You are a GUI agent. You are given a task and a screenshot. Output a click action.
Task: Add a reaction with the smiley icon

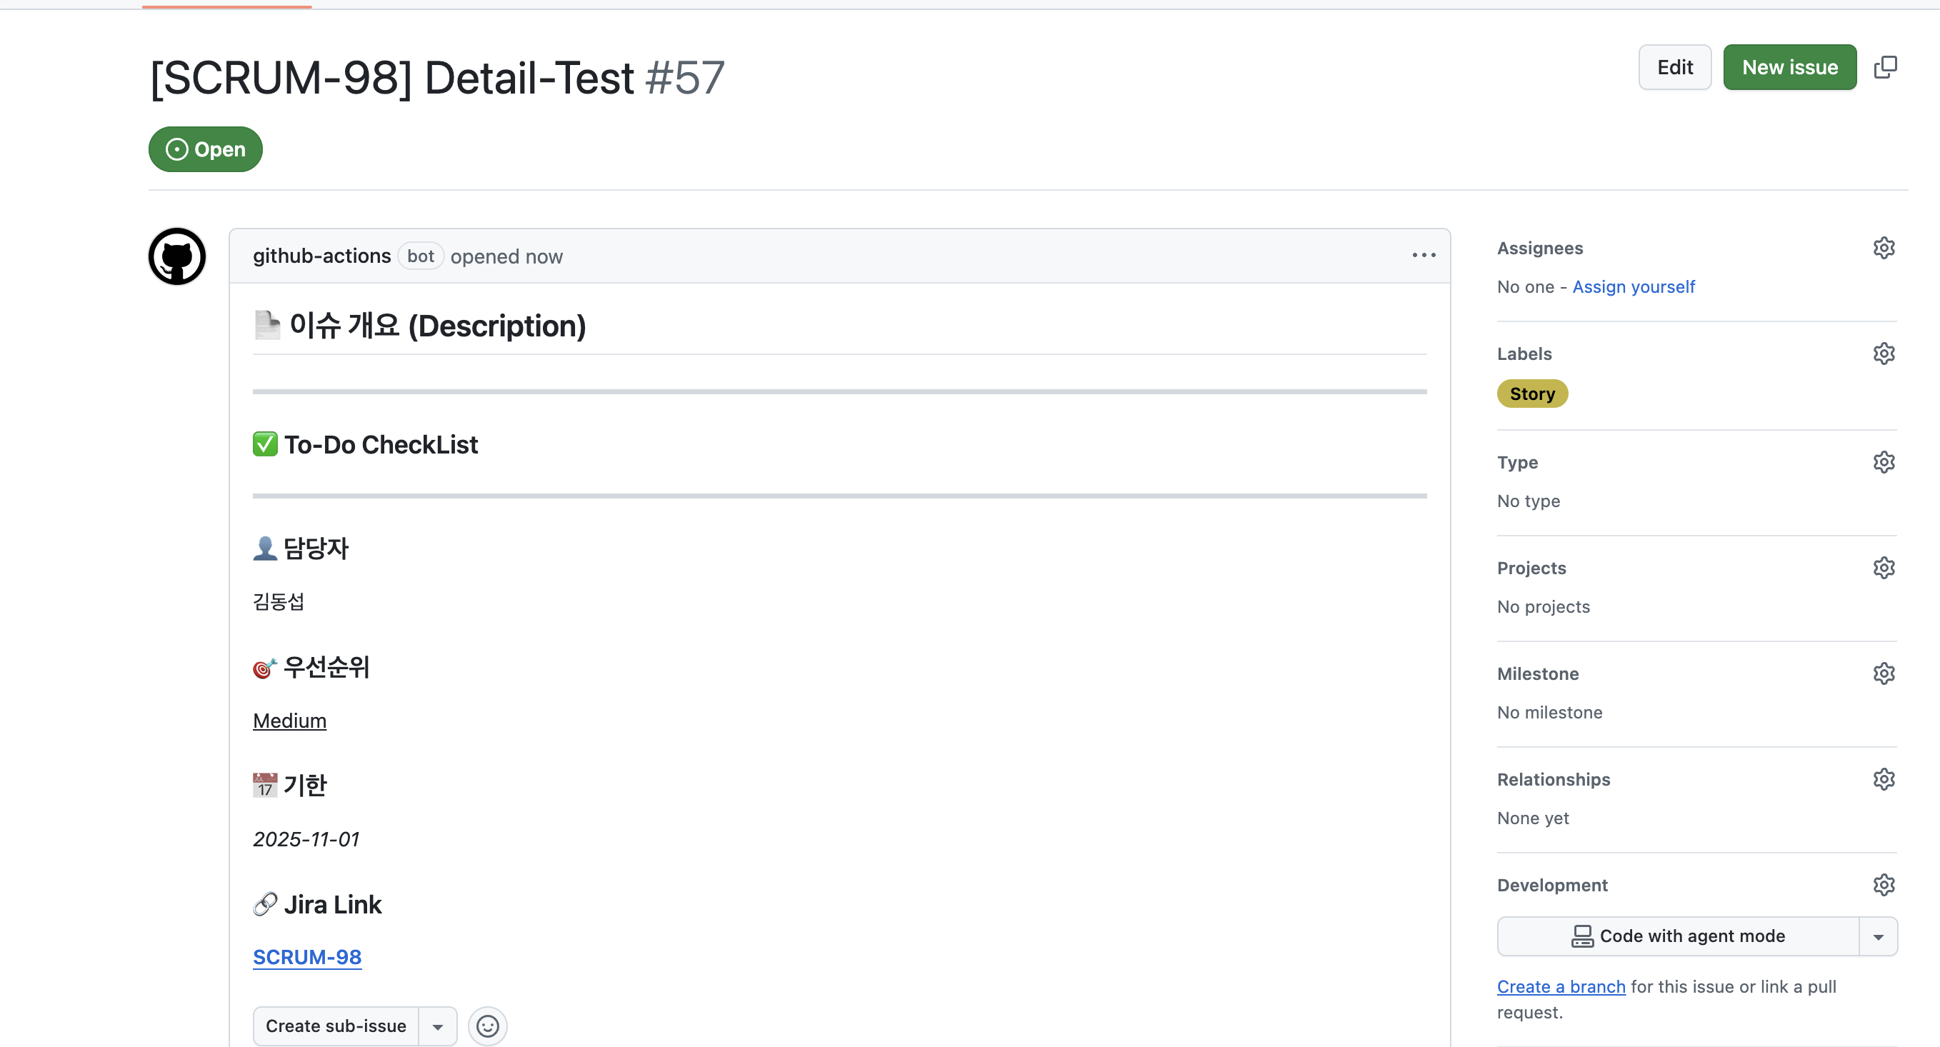click(487, 1026)
